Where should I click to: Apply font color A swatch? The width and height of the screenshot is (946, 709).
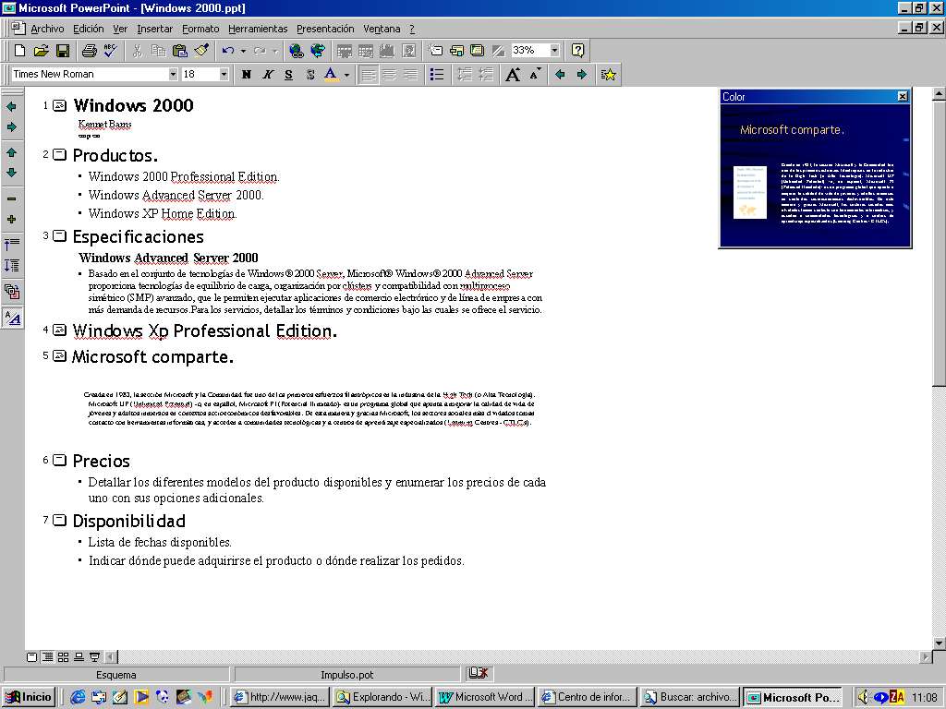pyautogui.click(x=331, y=75)
